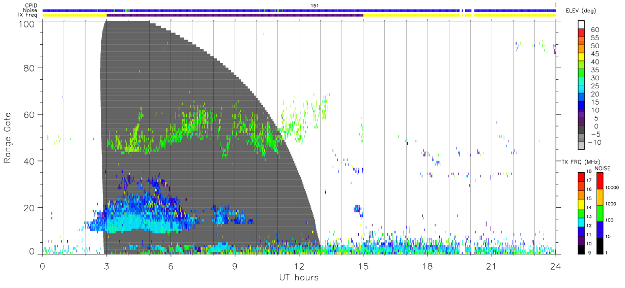
Task: Click the 'UT hours' x-axis title
Action: pos(299,277)
